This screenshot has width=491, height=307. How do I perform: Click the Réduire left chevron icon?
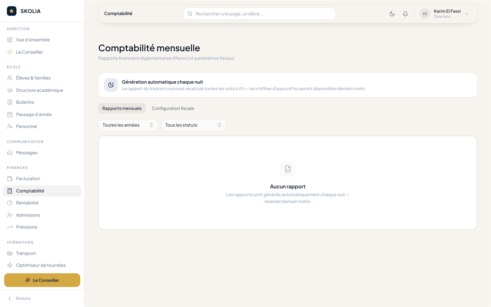coord(10,298)
